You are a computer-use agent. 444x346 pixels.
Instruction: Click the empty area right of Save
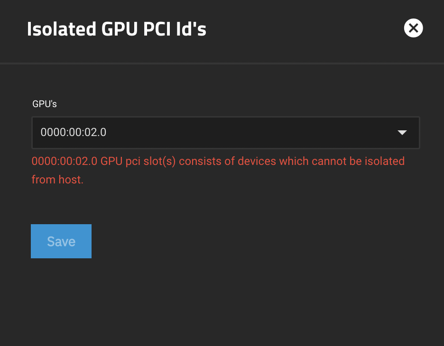coord(237,241)
